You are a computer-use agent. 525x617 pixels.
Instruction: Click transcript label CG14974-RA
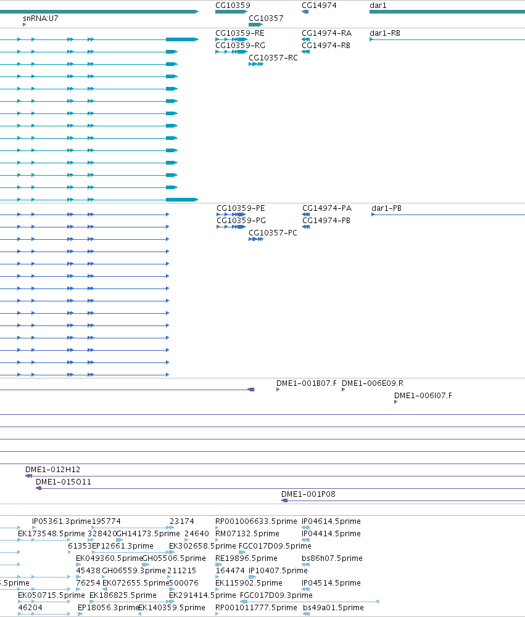click(x=326, y=33)
